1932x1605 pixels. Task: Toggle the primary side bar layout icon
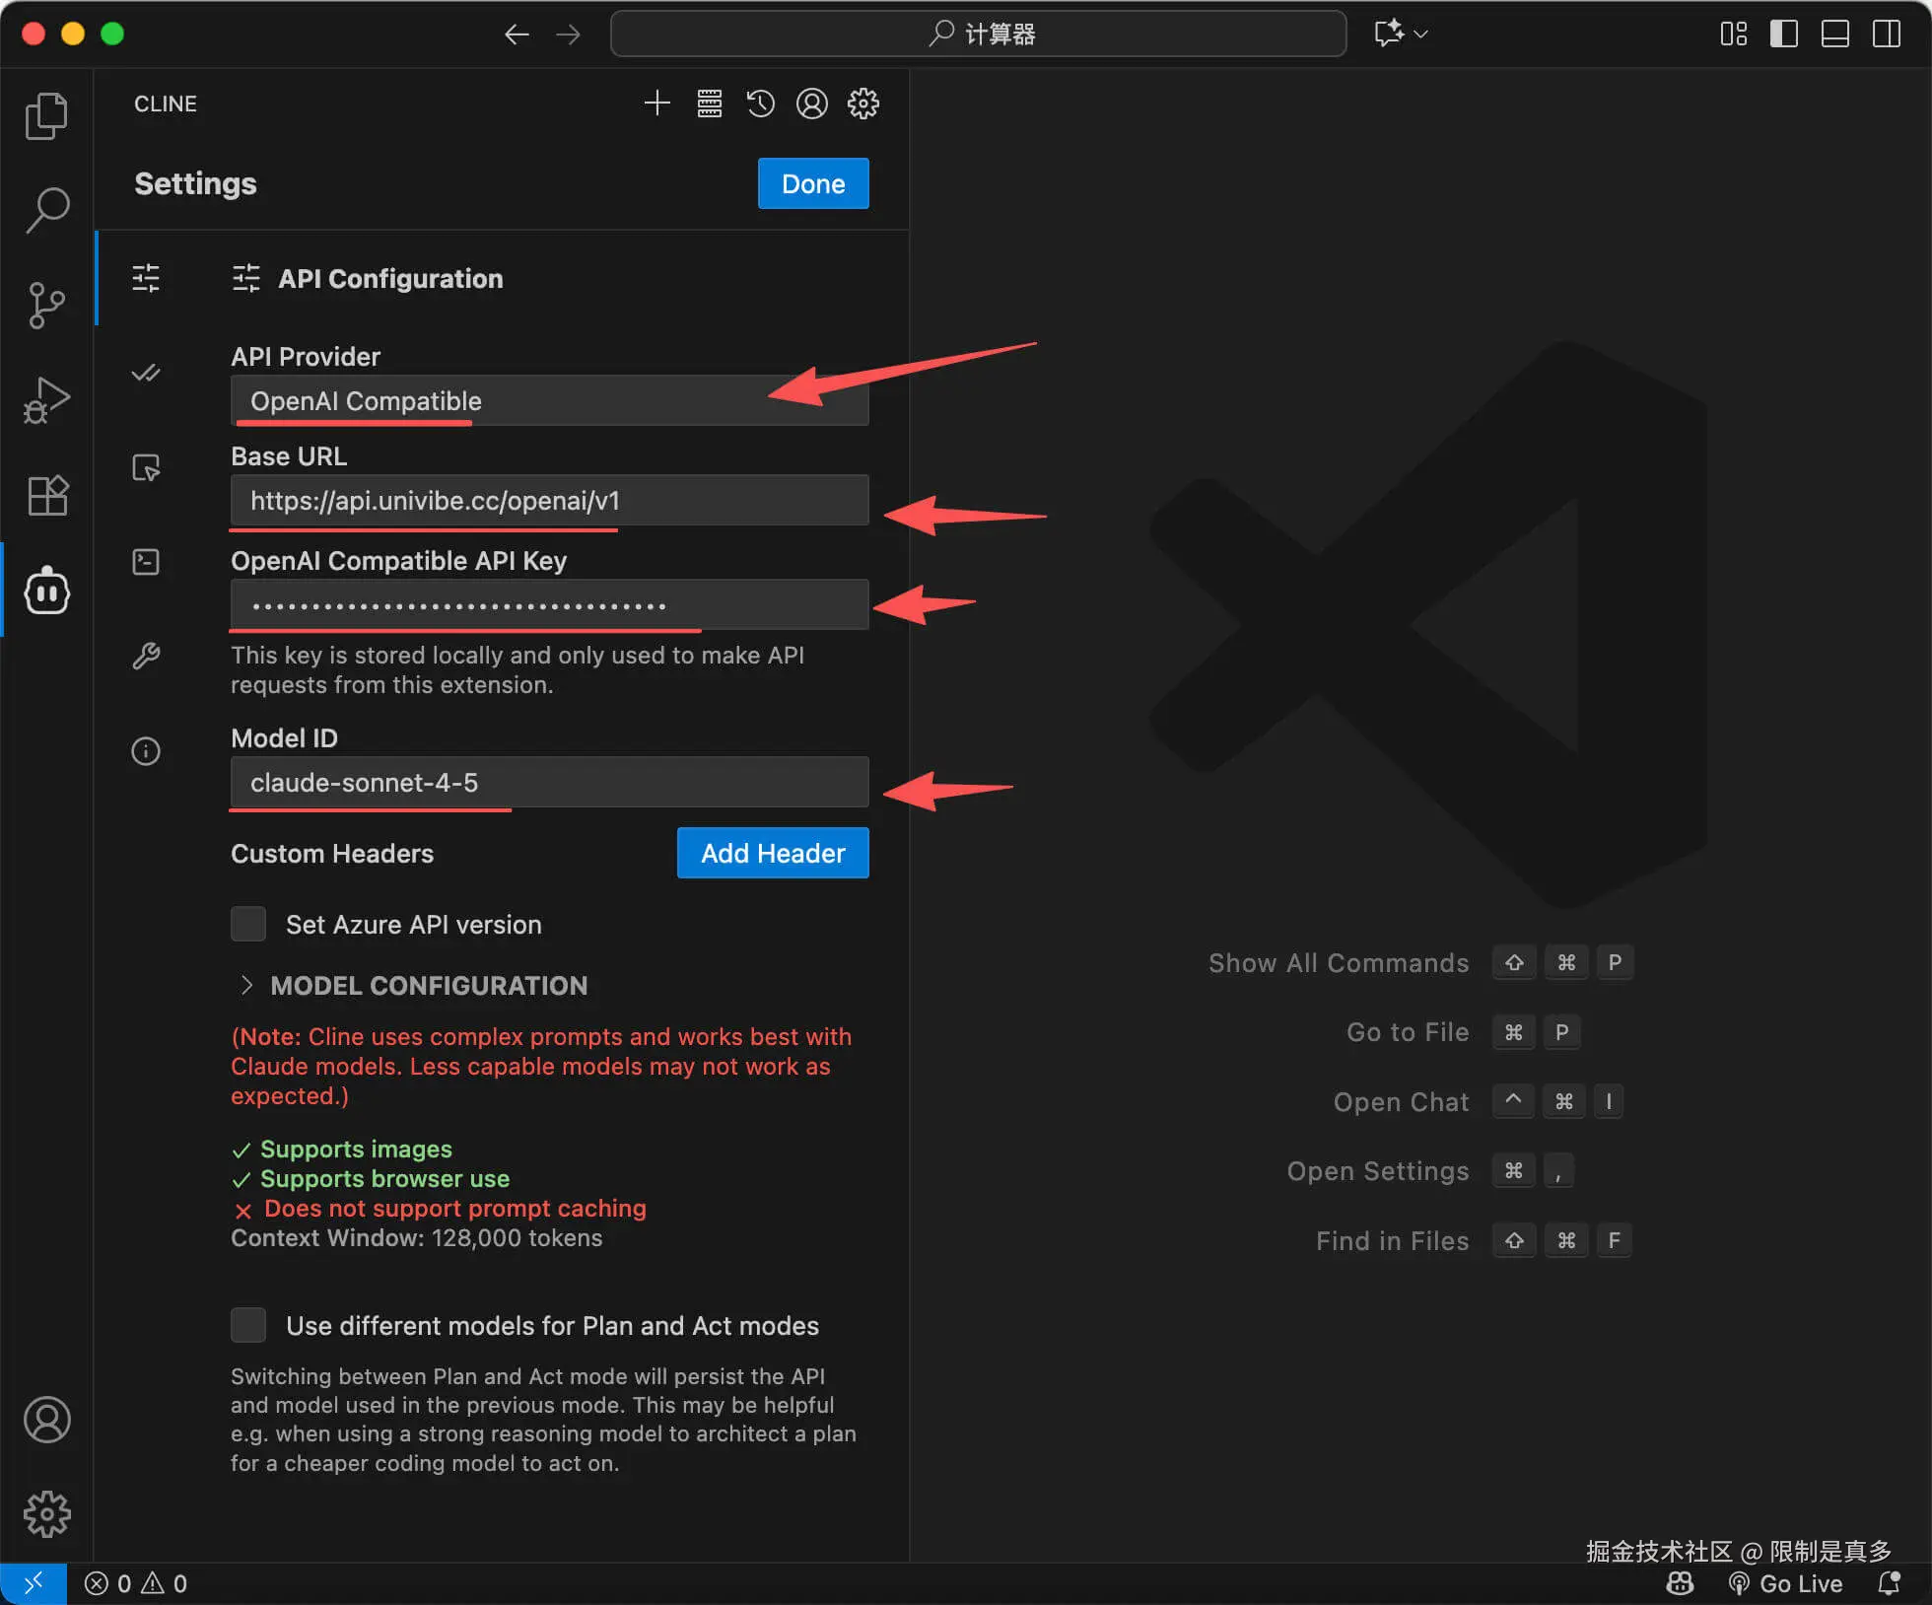(1783, 34)
